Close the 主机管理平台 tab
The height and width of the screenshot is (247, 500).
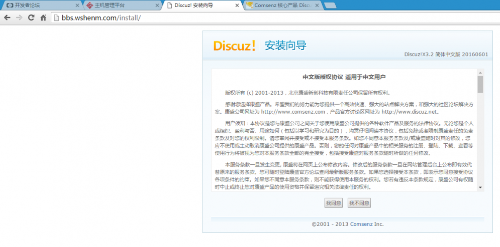point(157,6)
